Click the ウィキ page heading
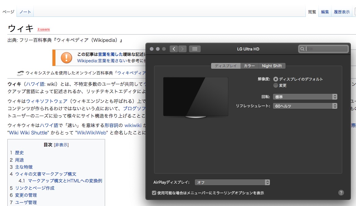This screenshot has width=356, height=206. (x=21, y=28)
